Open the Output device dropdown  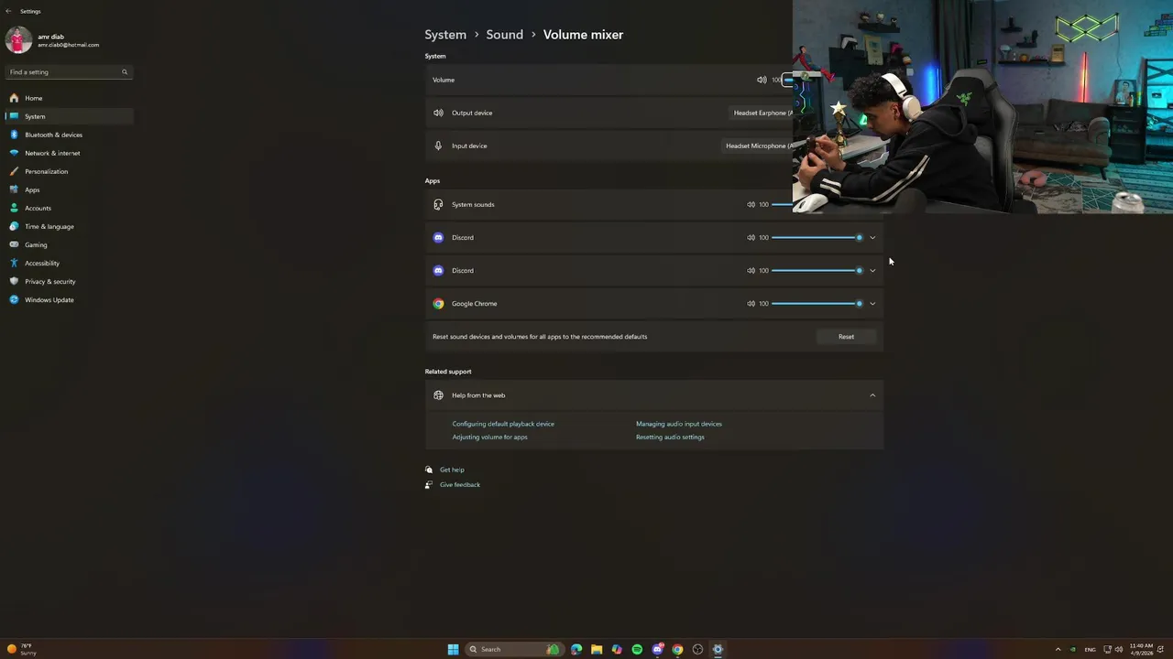tap(762, 113)
